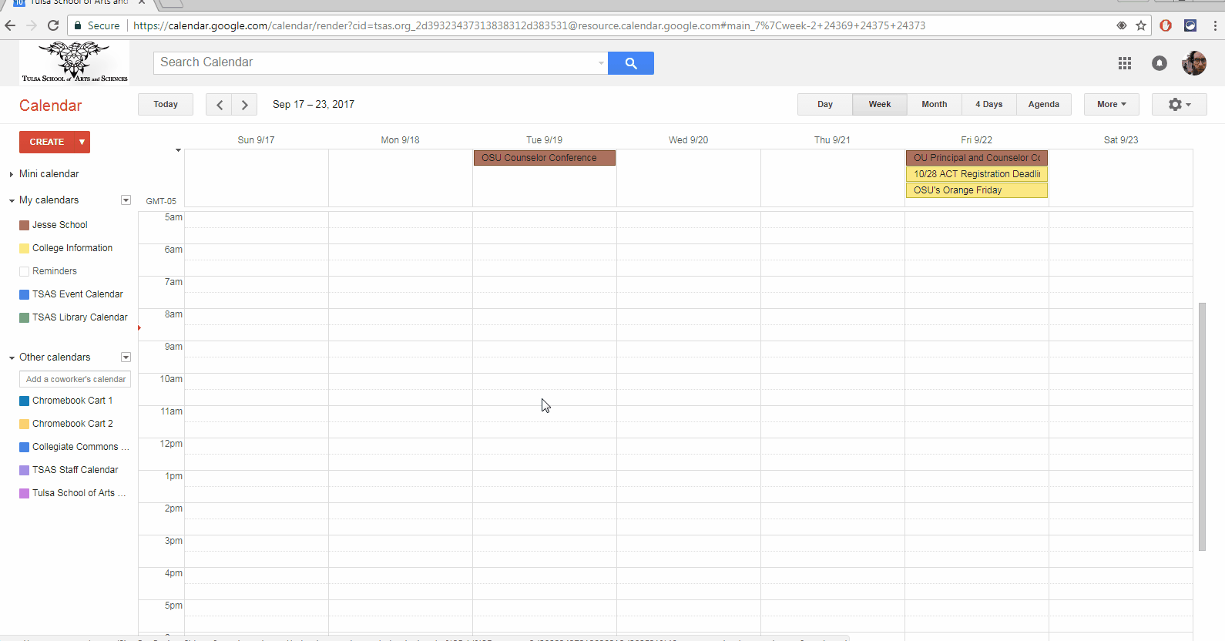Go to next week arrow

click(x=244, y=105)
